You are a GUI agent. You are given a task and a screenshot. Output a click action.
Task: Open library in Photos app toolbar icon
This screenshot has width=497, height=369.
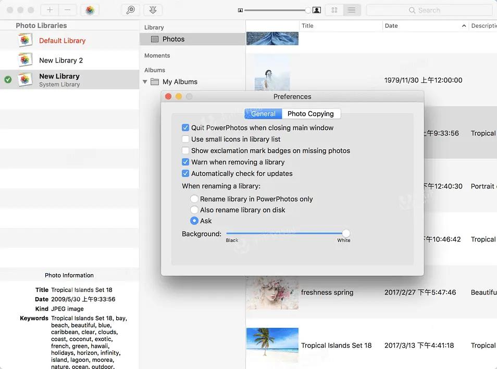tap(90, 10)
